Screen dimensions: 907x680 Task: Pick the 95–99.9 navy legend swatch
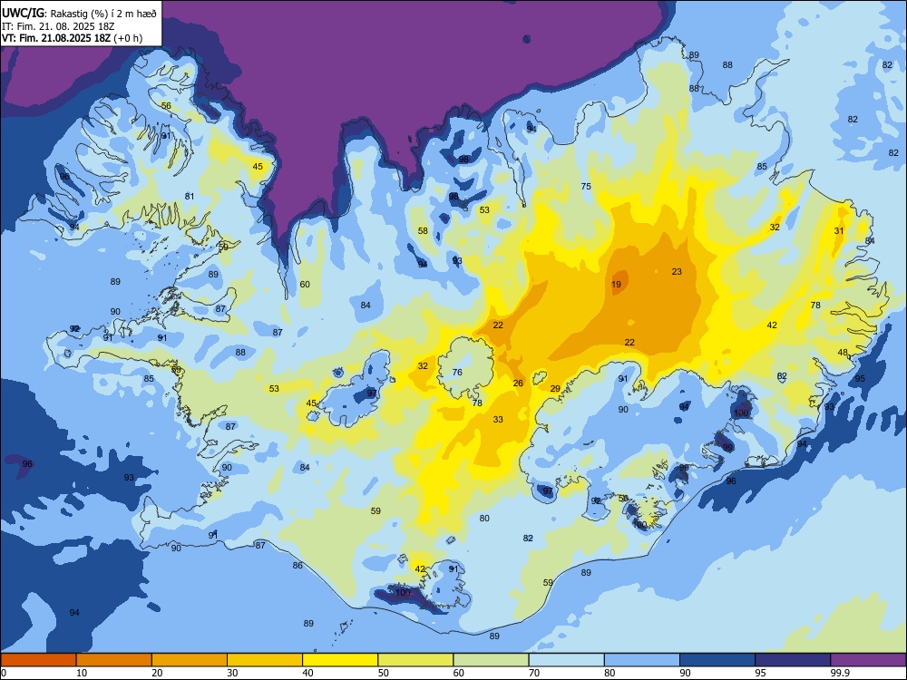[x=793, y=660]
